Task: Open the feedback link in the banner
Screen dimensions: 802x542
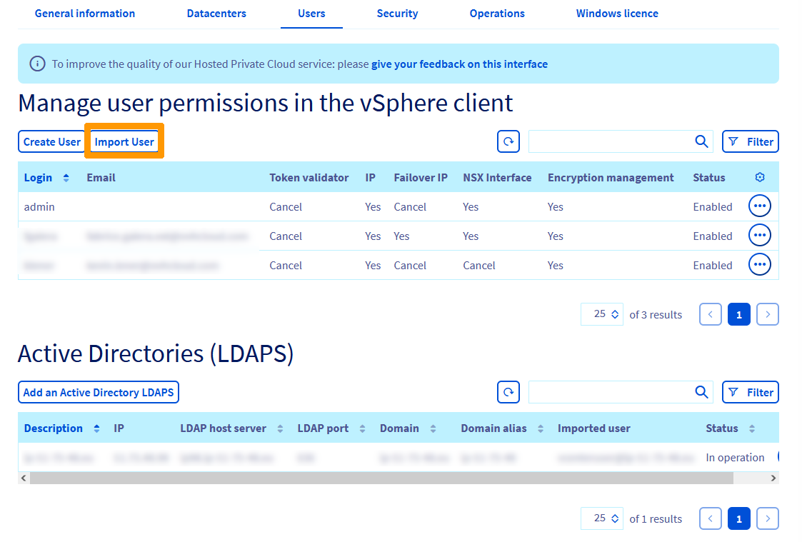Action: pos(458,64)
